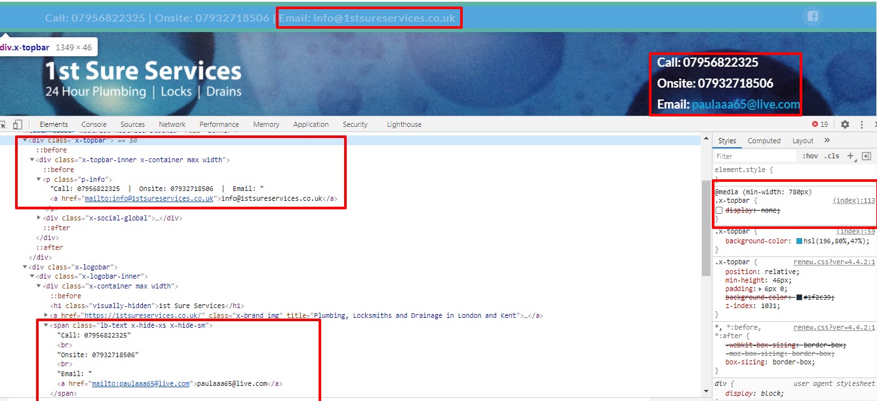The image size is (877, 401).
Task: Switch to the Computed pane tab
Action: [764, 141]
